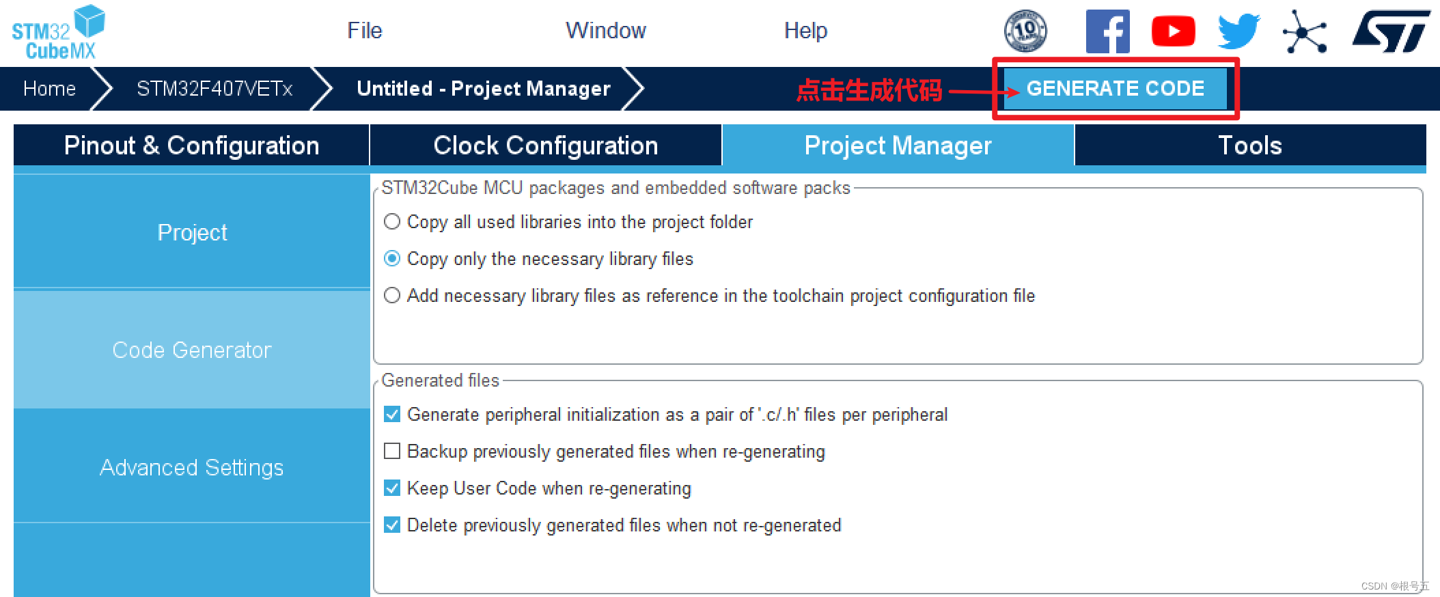1440x597 pixels.
Task: Go to Home in the breadcrumb
Action: click(x=49, y=89)
